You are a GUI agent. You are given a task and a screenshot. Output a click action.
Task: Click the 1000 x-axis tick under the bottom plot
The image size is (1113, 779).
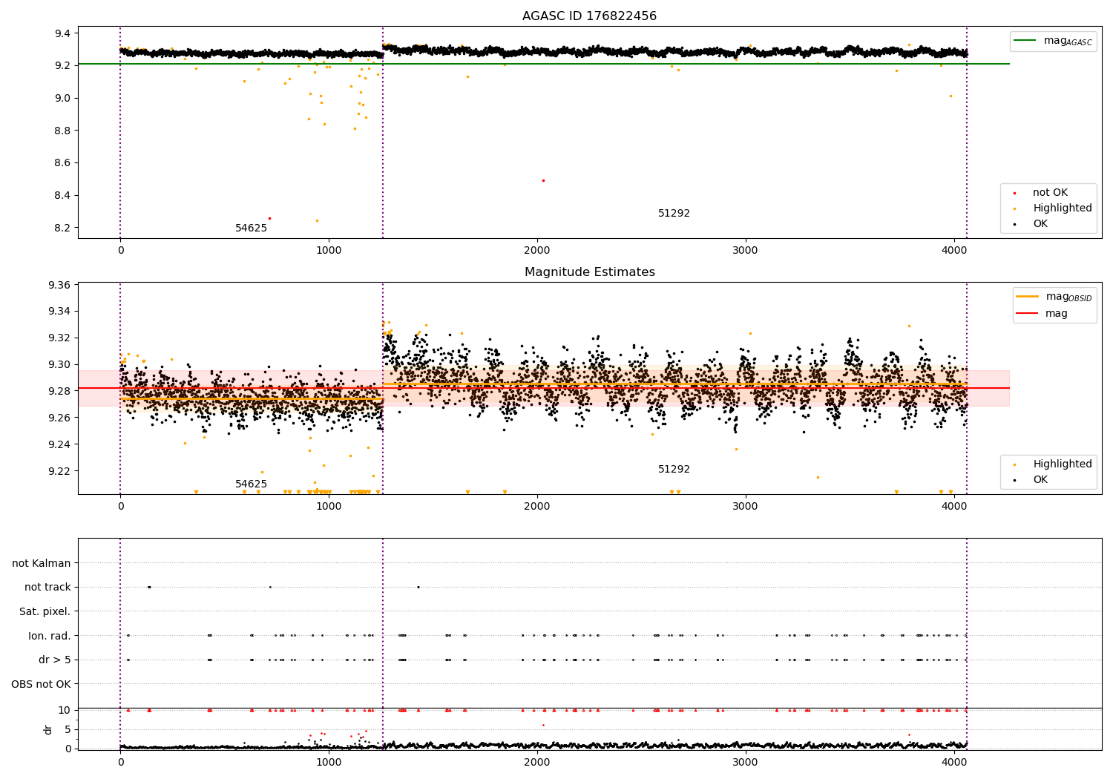[x=329, y=761]
